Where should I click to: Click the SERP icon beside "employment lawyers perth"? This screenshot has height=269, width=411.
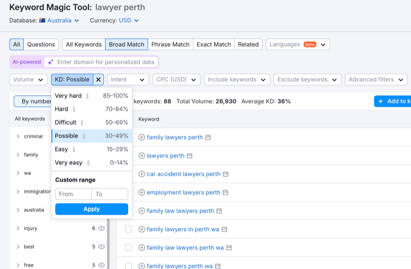pyautogui.click(x=225, y=192)
